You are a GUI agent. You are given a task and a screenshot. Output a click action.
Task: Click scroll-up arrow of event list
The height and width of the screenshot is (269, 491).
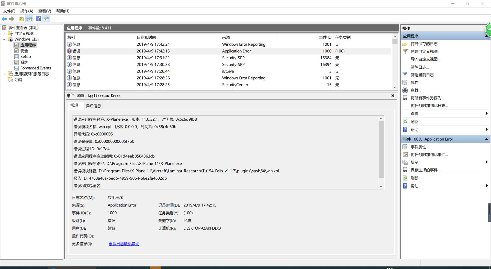(395, 36)
